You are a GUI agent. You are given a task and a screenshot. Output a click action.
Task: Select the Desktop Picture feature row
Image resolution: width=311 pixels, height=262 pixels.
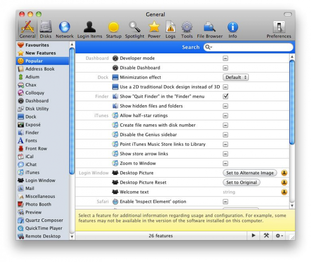pyautogui.click(x=182, y=173)
